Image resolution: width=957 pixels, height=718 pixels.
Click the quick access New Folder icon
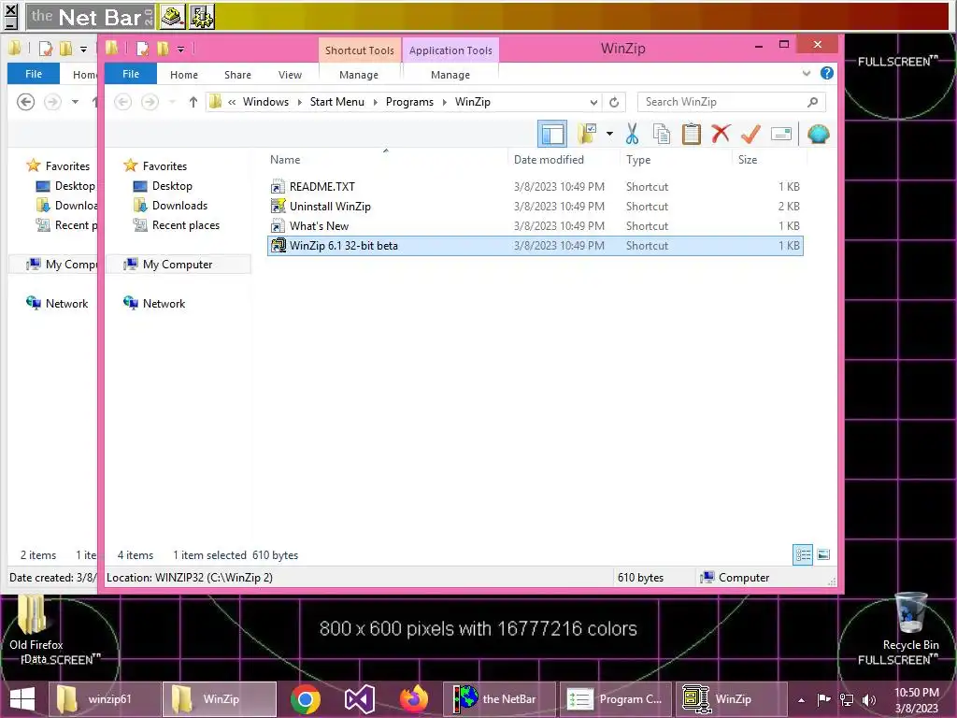tap(163, 49)
